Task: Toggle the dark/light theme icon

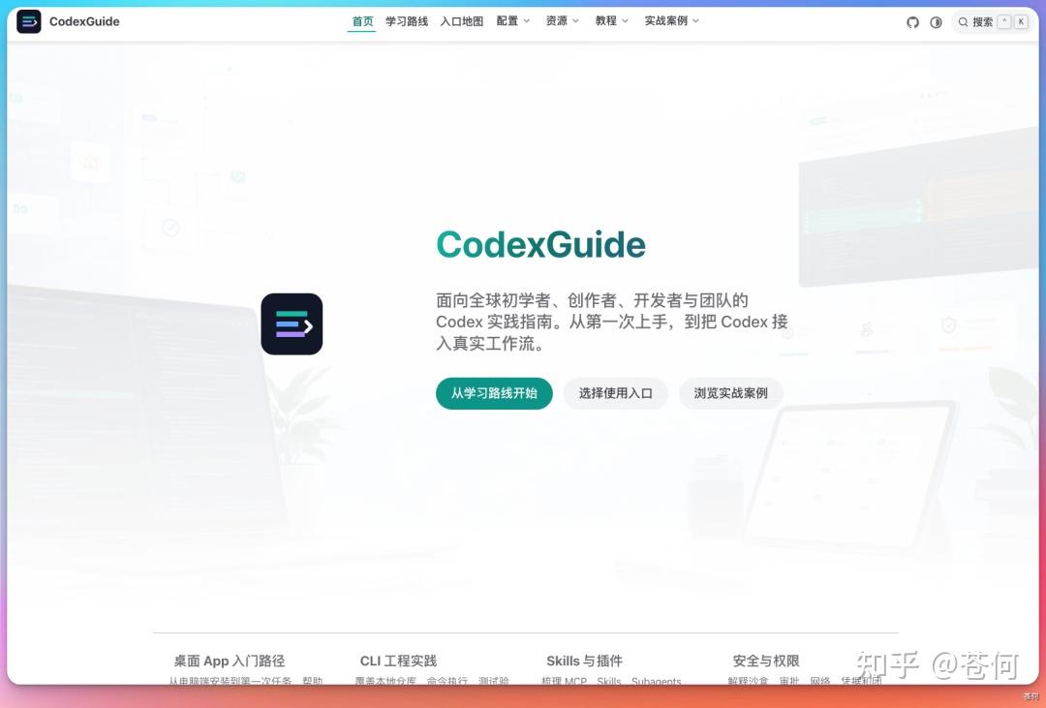Action: (936, 22)
